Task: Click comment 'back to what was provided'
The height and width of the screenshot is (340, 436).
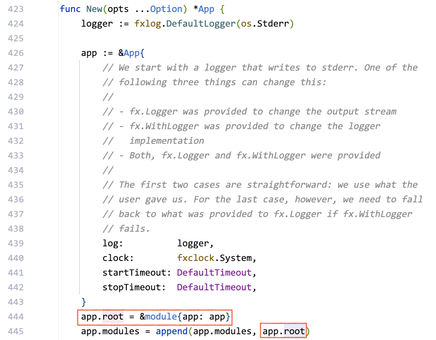Action: tap(258, 214)
